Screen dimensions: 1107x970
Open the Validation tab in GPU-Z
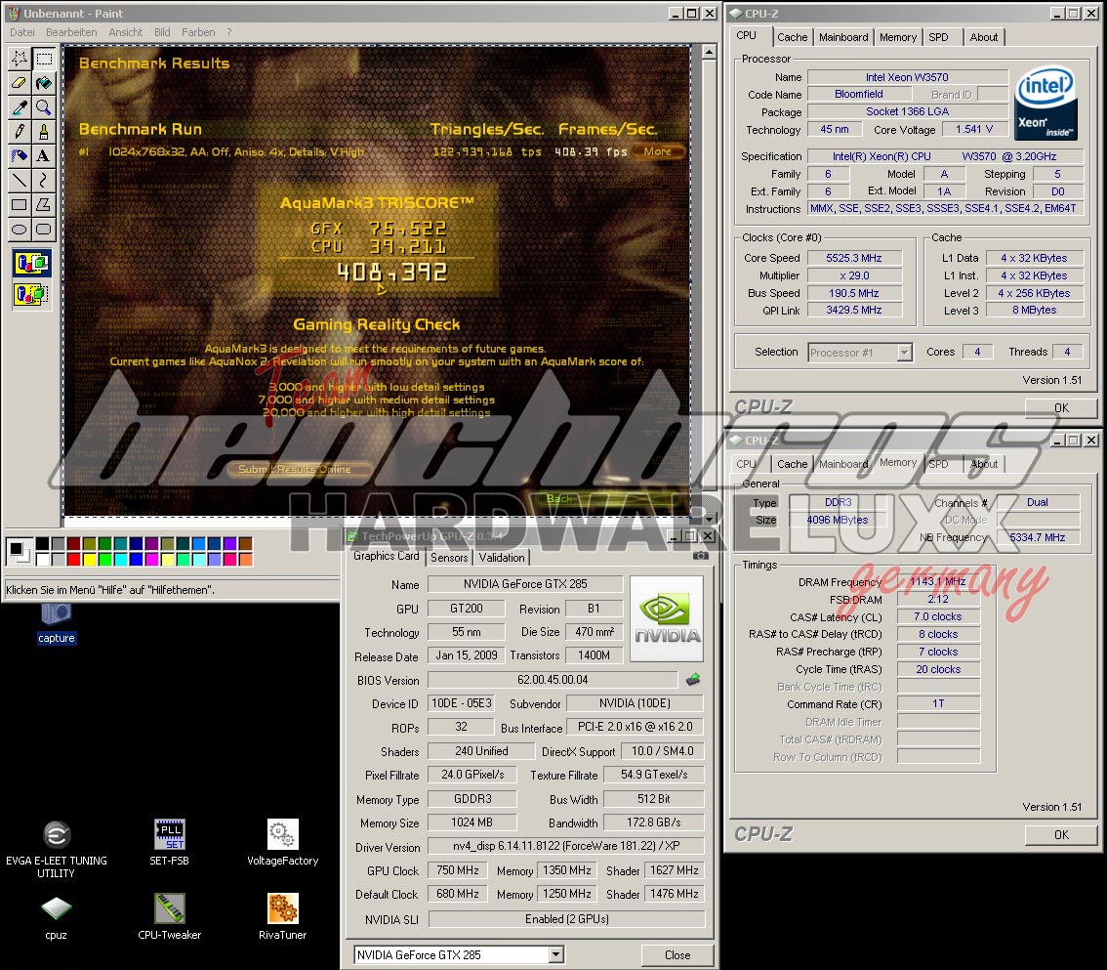pos(501,558)
